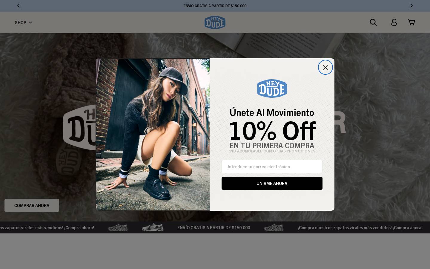Click the UNIRME AHORA button
The image size is (430, 269).
tap(272, 183)
